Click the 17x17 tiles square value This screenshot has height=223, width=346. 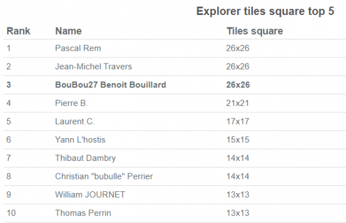click(x=237, y=121)
